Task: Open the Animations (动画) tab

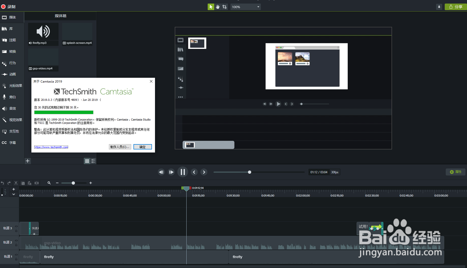Action: point(12,74)
